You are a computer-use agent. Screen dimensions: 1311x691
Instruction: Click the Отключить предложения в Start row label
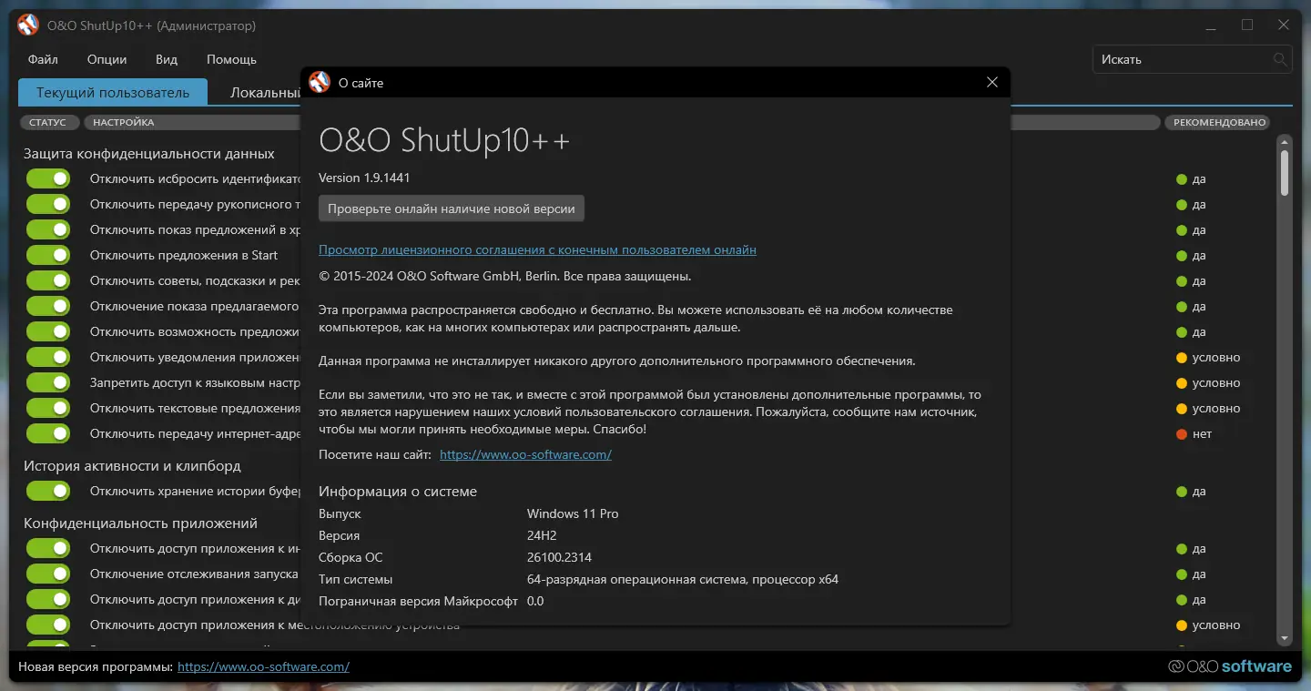pyautogui.click(x=184, y=255)
